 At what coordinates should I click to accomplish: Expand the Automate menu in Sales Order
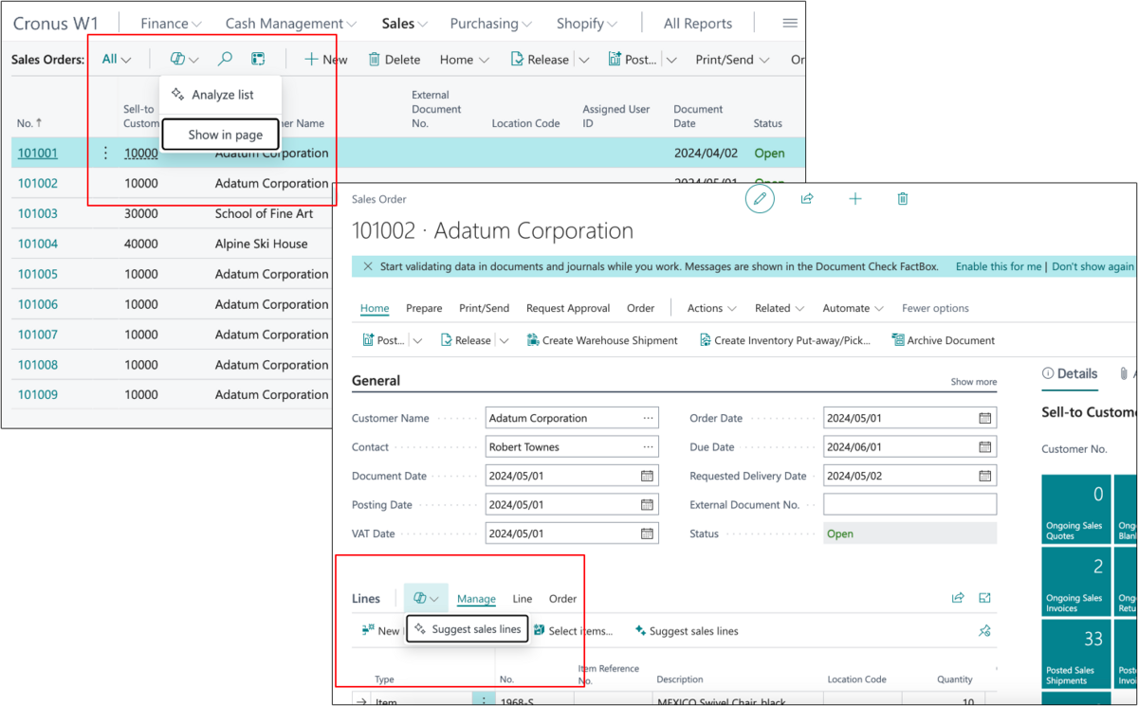click(x=853, y=308)
